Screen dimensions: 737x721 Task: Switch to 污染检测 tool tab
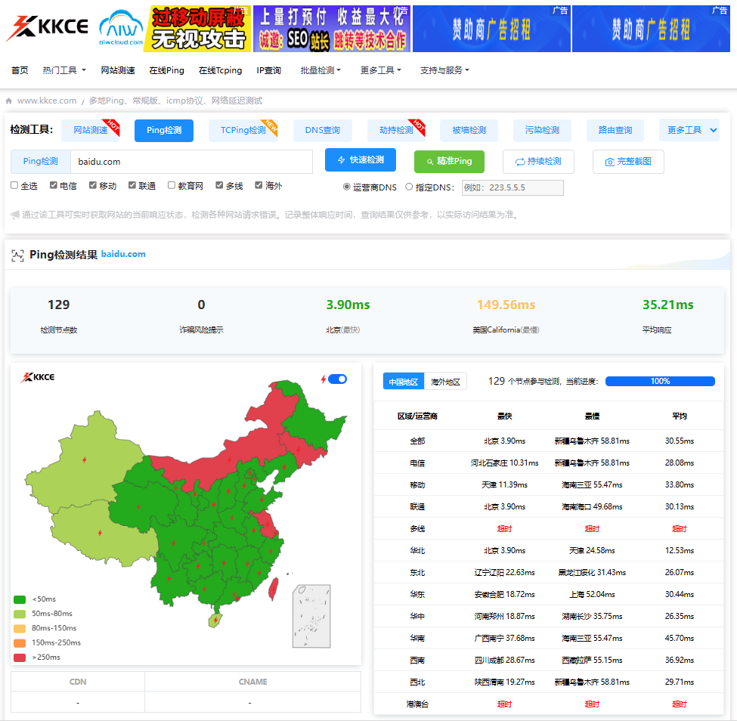tap(542, 130)
